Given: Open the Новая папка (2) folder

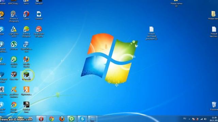Looking at the screenshot, I should click(x=176, y=3).
